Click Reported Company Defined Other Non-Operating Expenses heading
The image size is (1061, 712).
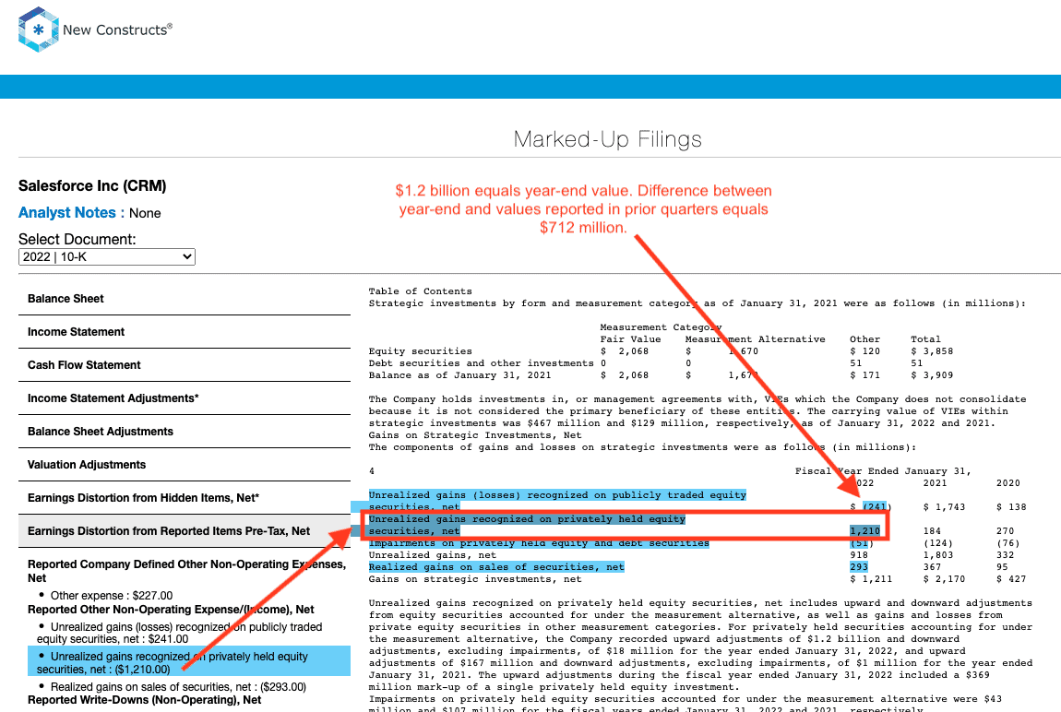(186, 571)
